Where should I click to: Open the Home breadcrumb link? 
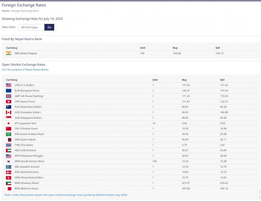click(x=5, y=11)
